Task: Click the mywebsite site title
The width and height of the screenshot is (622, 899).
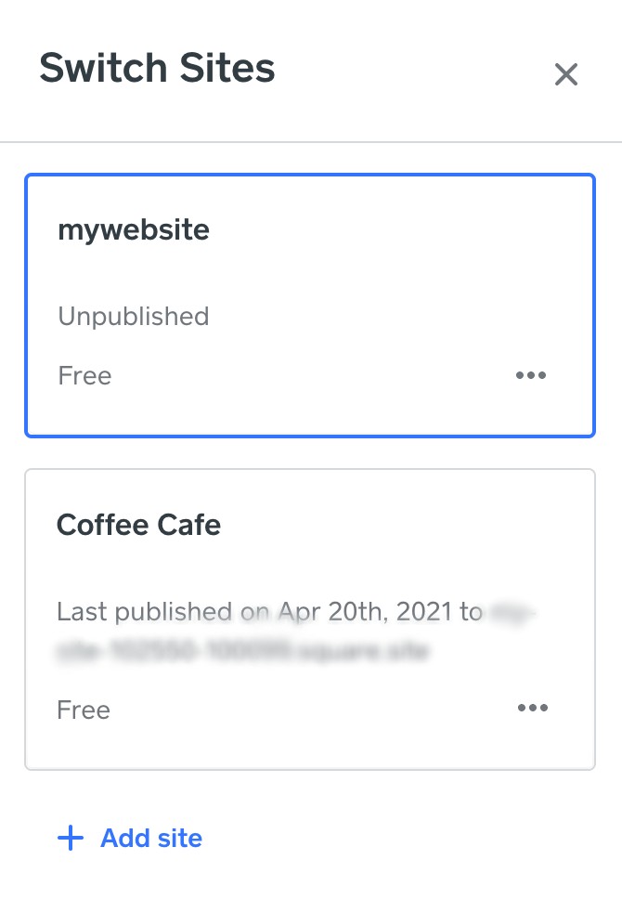Action: point(134,229)
